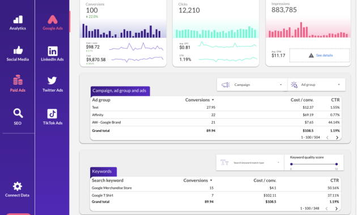This screenshot has width=357, height=215.
Task: Click the warning triangle icon
Action: (311, 55)
